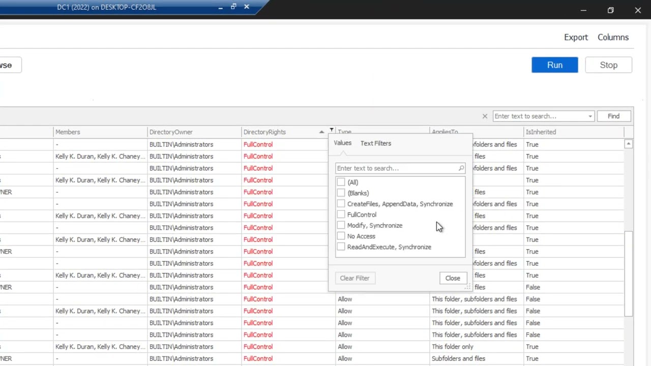Image resolution: width=651 pixels, height=366 pixels.
Task: Click the filter popup resize grip
Action: [468, 287]
